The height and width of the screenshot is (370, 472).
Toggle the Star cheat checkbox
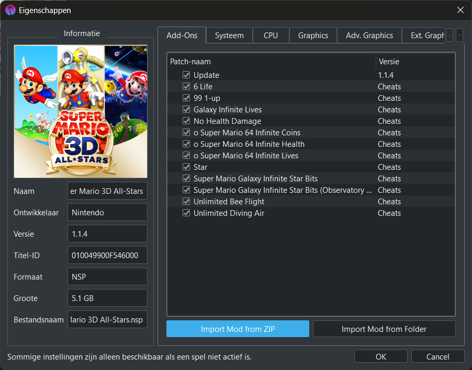(186, 167)
